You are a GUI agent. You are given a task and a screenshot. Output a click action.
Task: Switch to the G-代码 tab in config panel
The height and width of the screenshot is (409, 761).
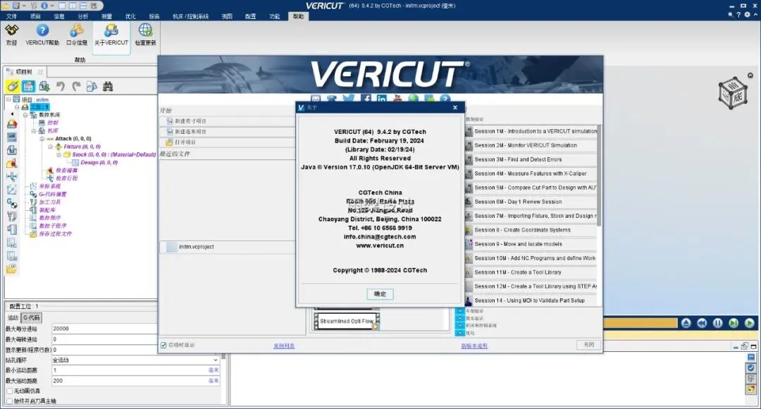point(32,317)
